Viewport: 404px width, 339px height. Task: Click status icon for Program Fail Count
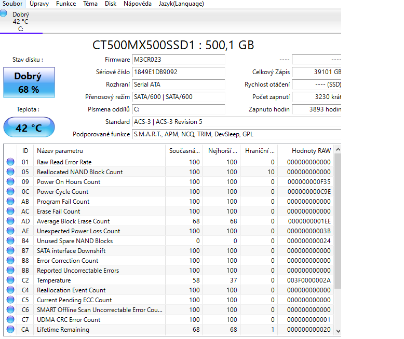pos(10,201)
